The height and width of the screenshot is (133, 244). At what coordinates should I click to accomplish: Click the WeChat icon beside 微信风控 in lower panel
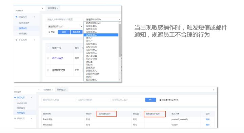click(15, 98)
